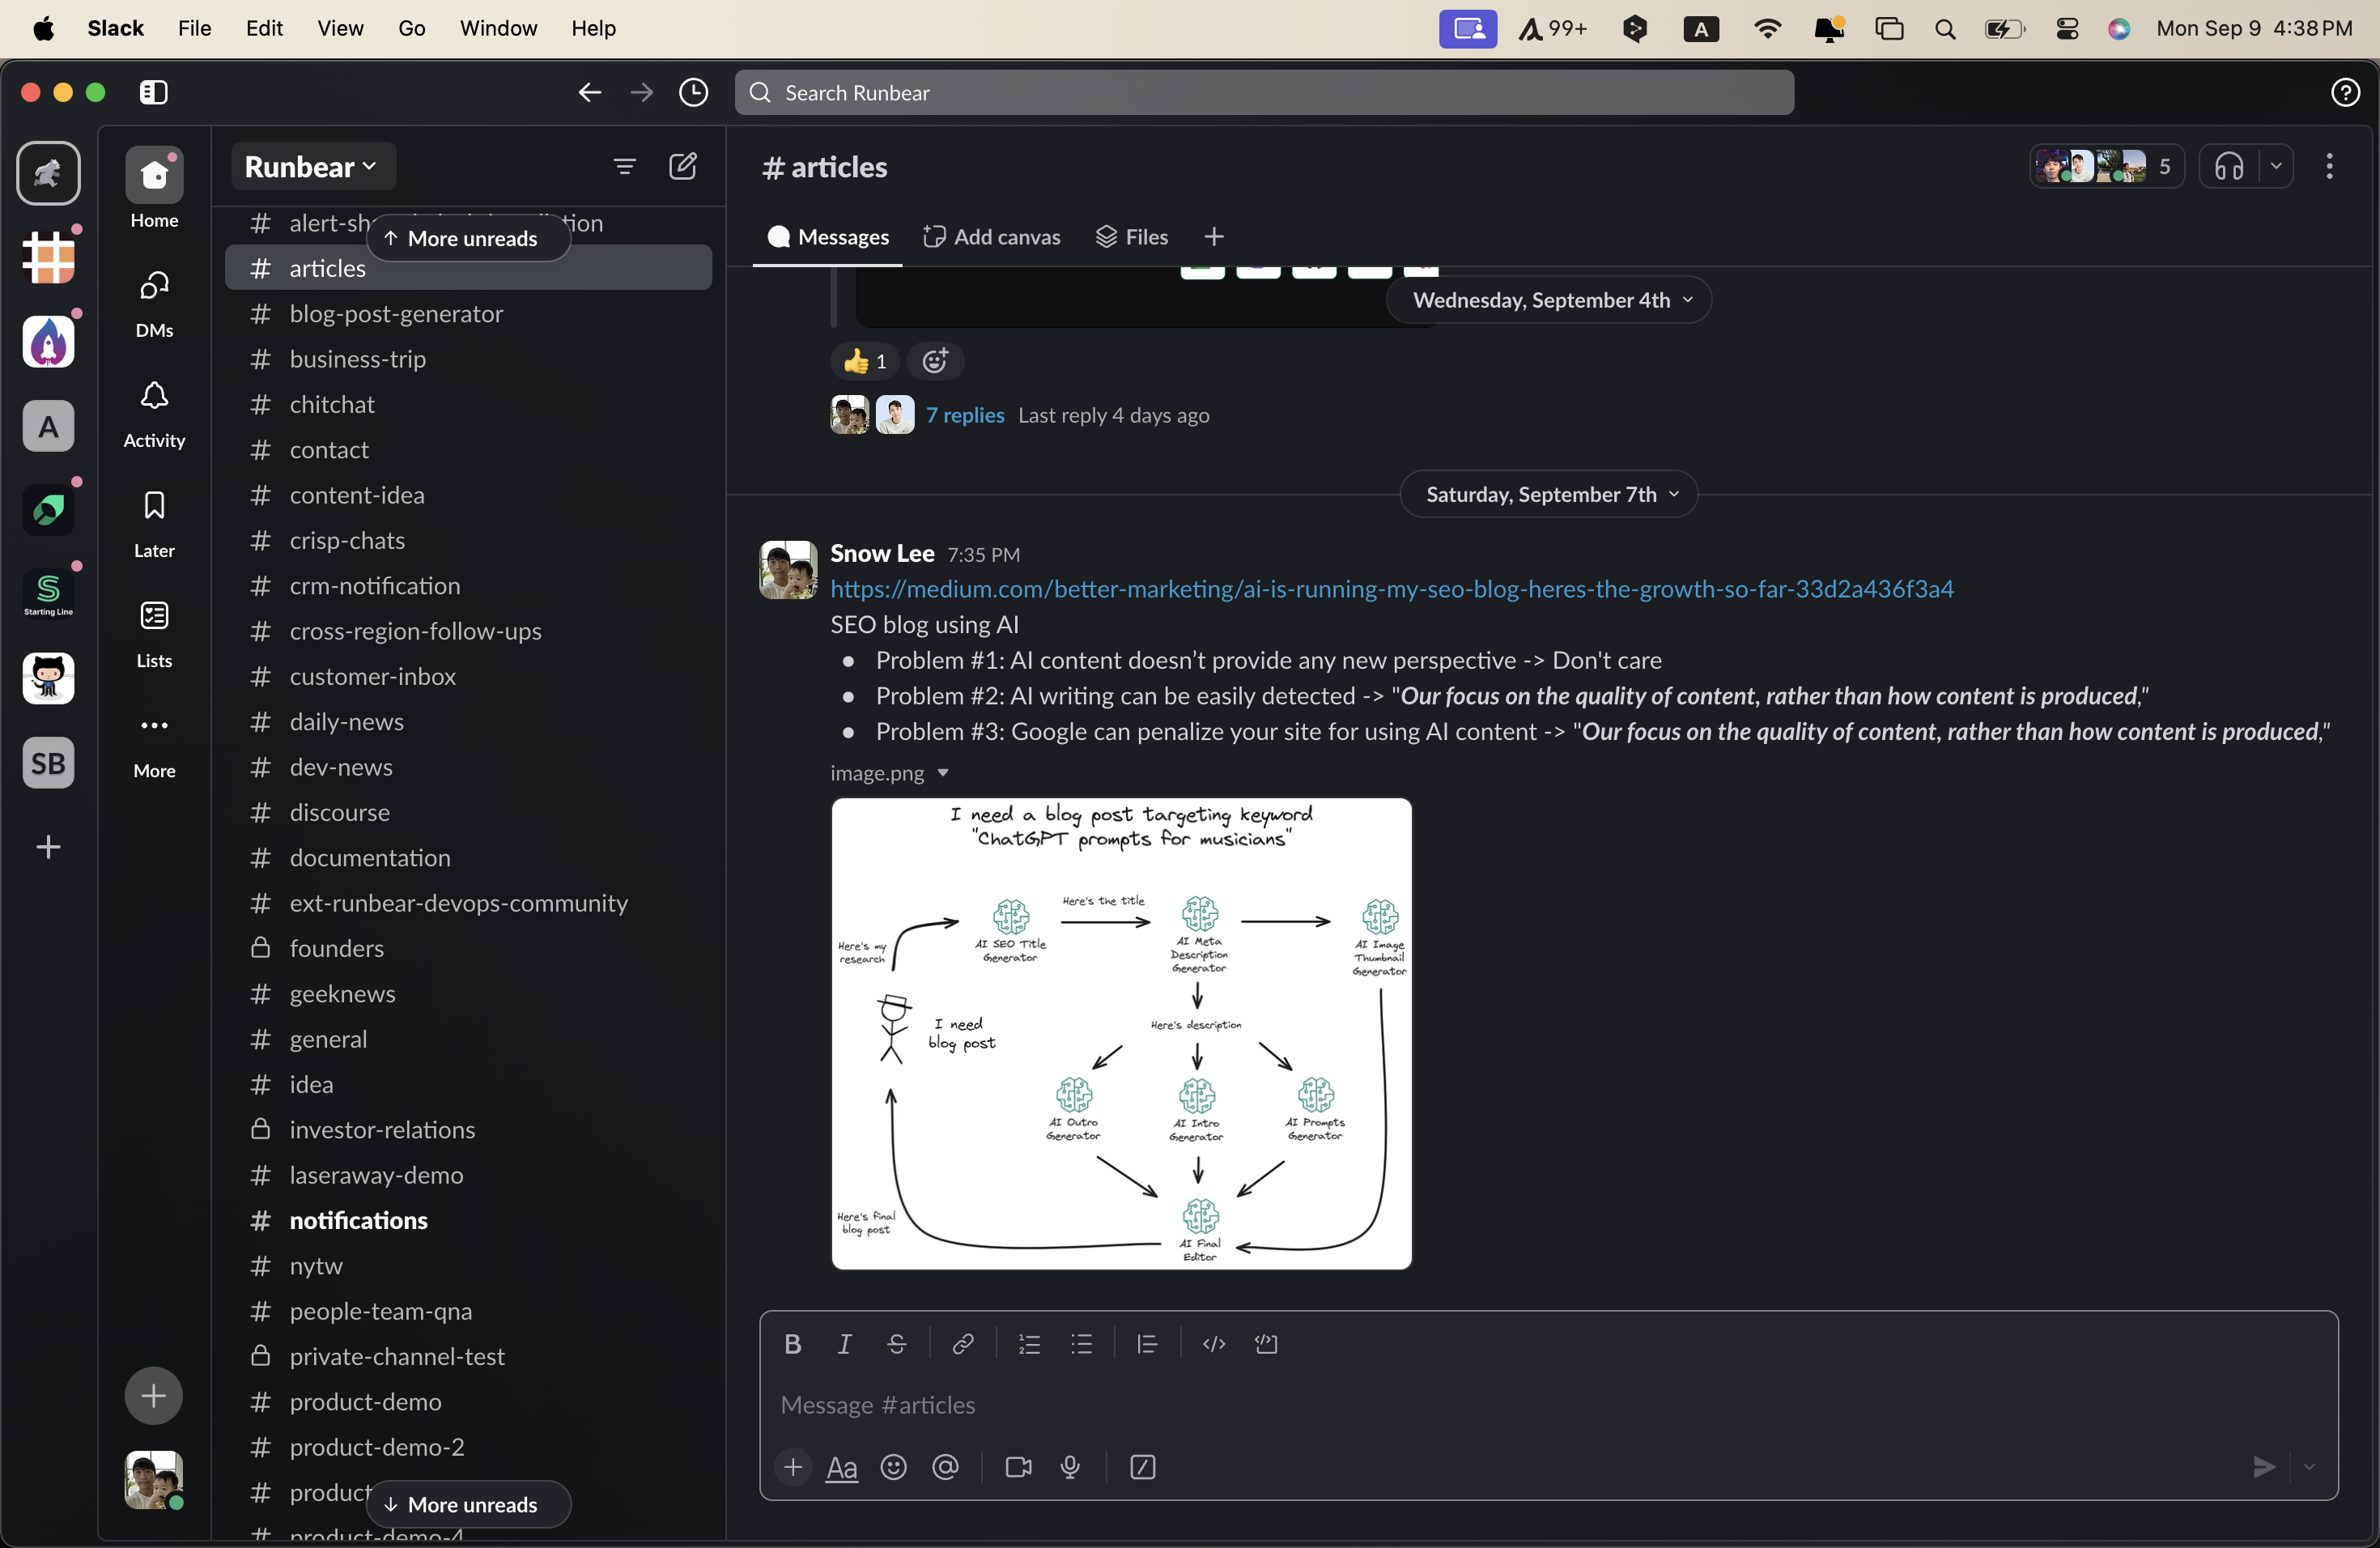Add a reaction to the message
Viewport: 2380px width, 1548px height.
(x=935, y=361)
